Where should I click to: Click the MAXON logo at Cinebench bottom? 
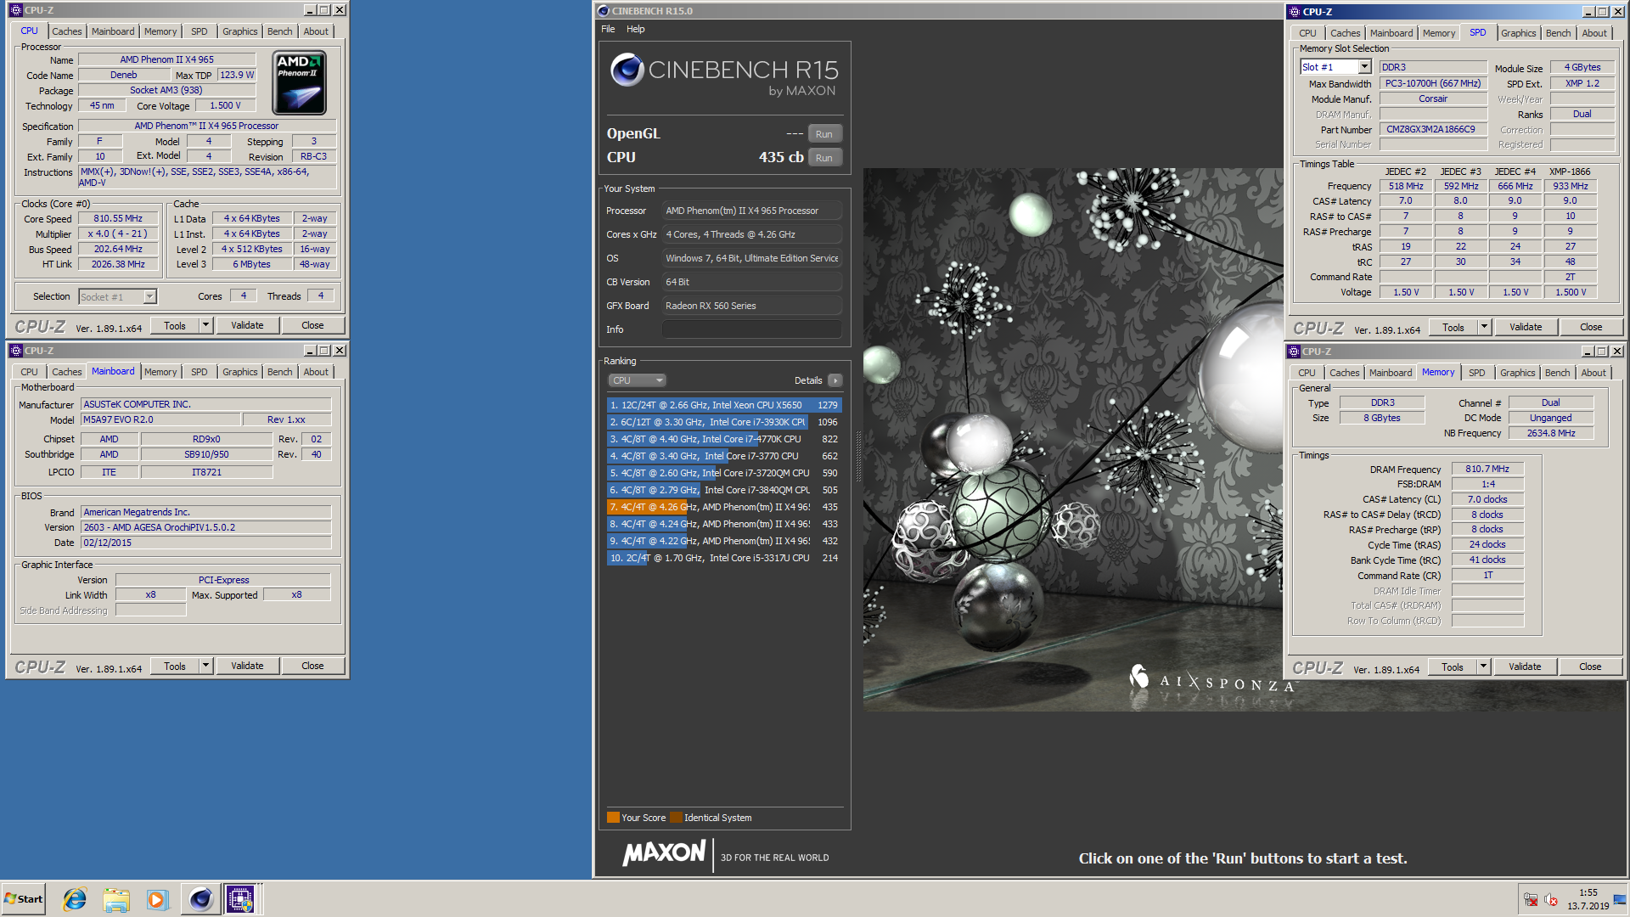click(x=665, y=853)
